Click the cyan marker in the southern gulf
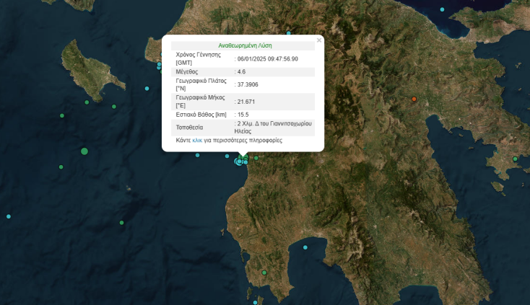Image resolution: width=530 pixels, height=305 pixels. pyautogui.click(x=305, y=247)
